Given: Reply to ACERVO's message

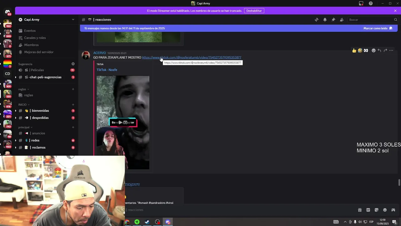Looking at the screenshot, I should (379, 51).
